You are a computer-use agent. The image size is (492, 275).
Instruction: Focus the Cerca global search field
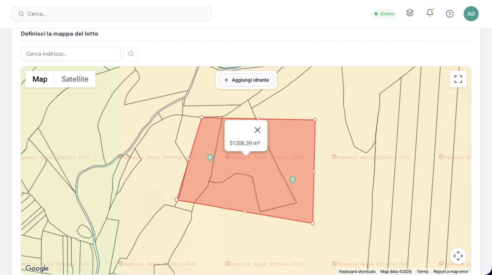(x=112, y=14)
